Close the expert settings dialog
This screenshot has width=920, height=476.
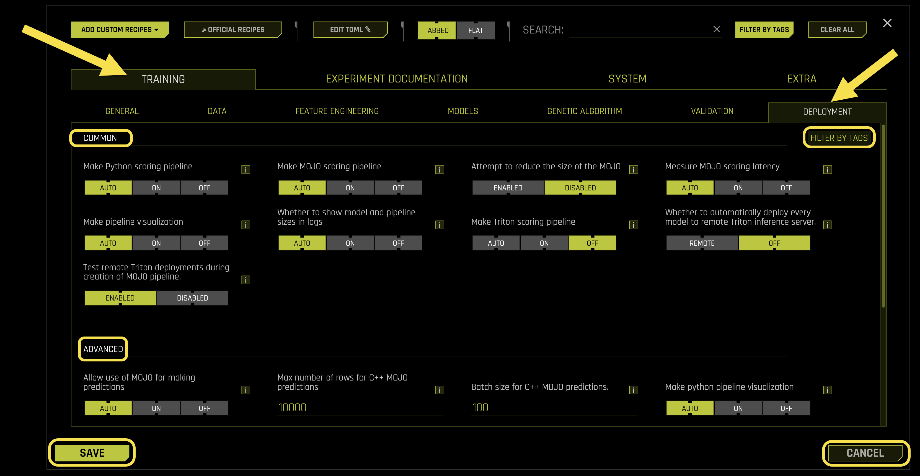tap(887, 23)
